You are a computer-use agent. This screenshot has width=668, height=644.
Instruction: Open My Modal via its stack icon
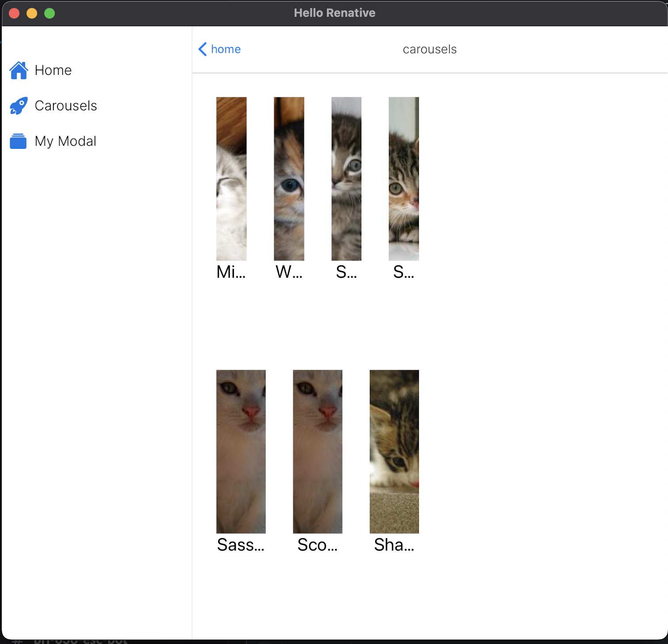coord(18,141)
